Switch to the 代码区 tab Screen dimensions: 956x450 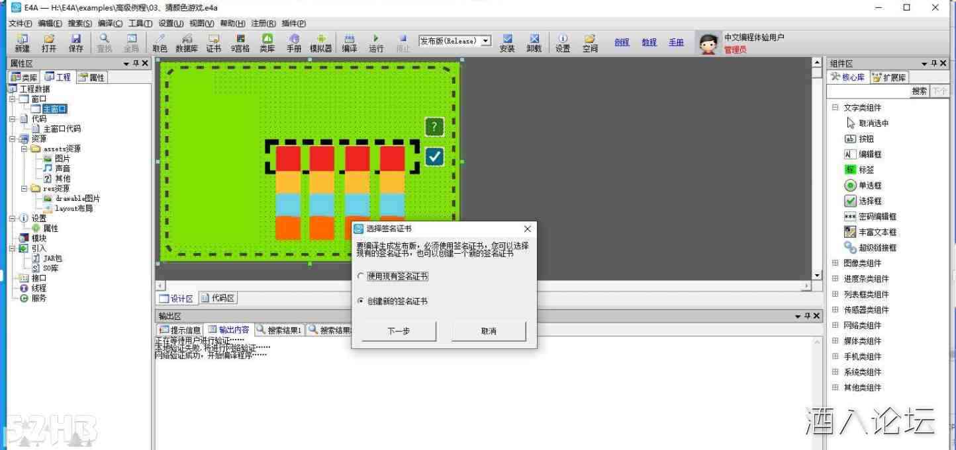pos(218,299)
